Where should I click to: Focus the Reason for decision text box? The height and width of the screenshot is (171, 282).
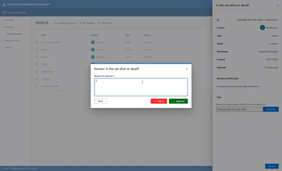coord(141,87)
